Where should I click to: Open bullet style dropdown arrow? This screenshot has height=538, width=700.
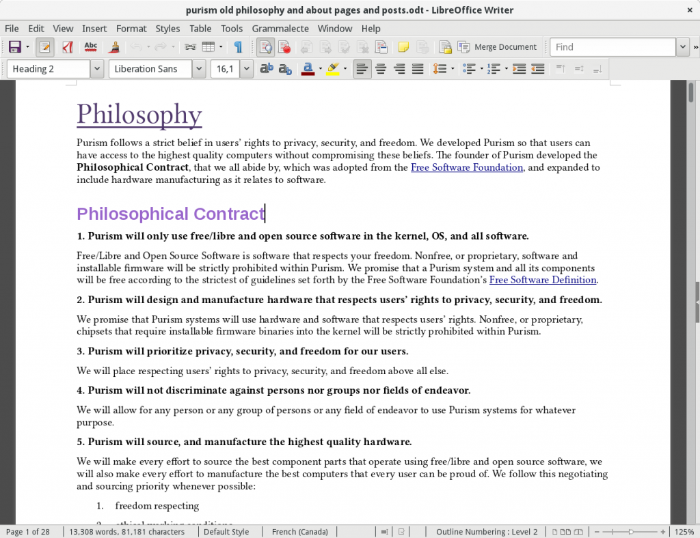pos(482,69)
